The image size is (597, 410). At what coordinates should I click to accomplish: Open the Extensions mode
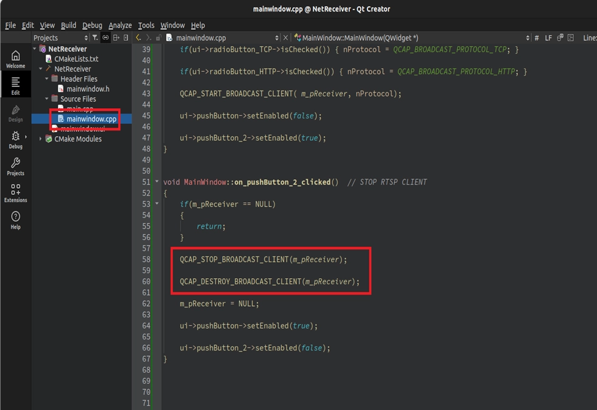click(15, 193)
